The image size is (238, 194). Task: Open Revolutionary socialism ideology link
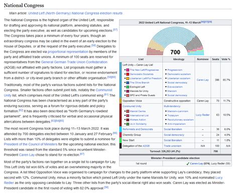180,120
